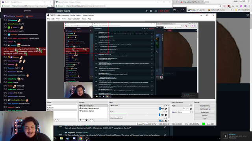Open View menu in OBS

pyautogui.click(x=58, y=19)
